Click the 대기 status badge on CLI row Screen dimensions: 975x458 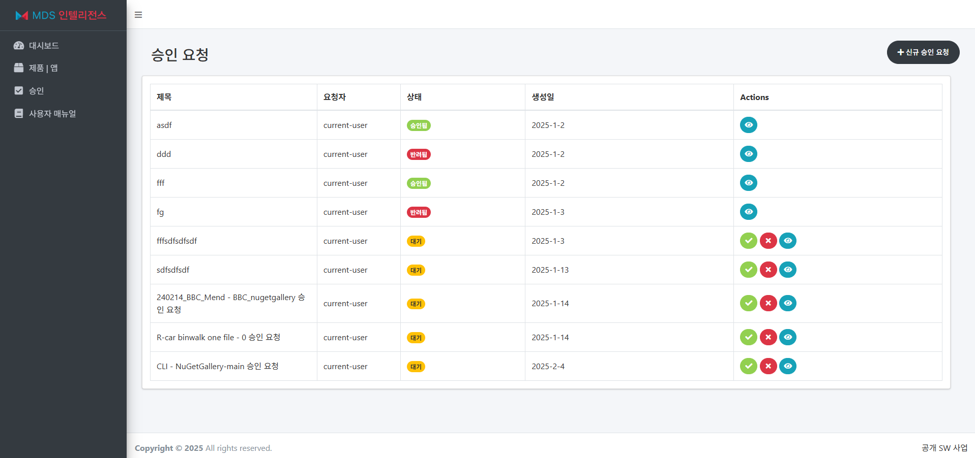click(x=416, y=366)
